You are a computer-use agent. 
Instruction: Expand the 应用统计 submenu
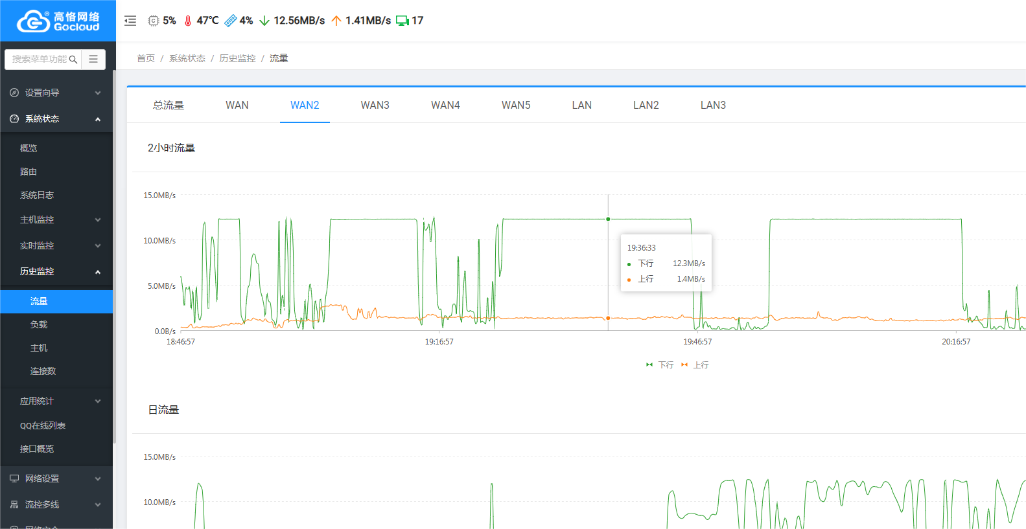[x=56, y=401]
